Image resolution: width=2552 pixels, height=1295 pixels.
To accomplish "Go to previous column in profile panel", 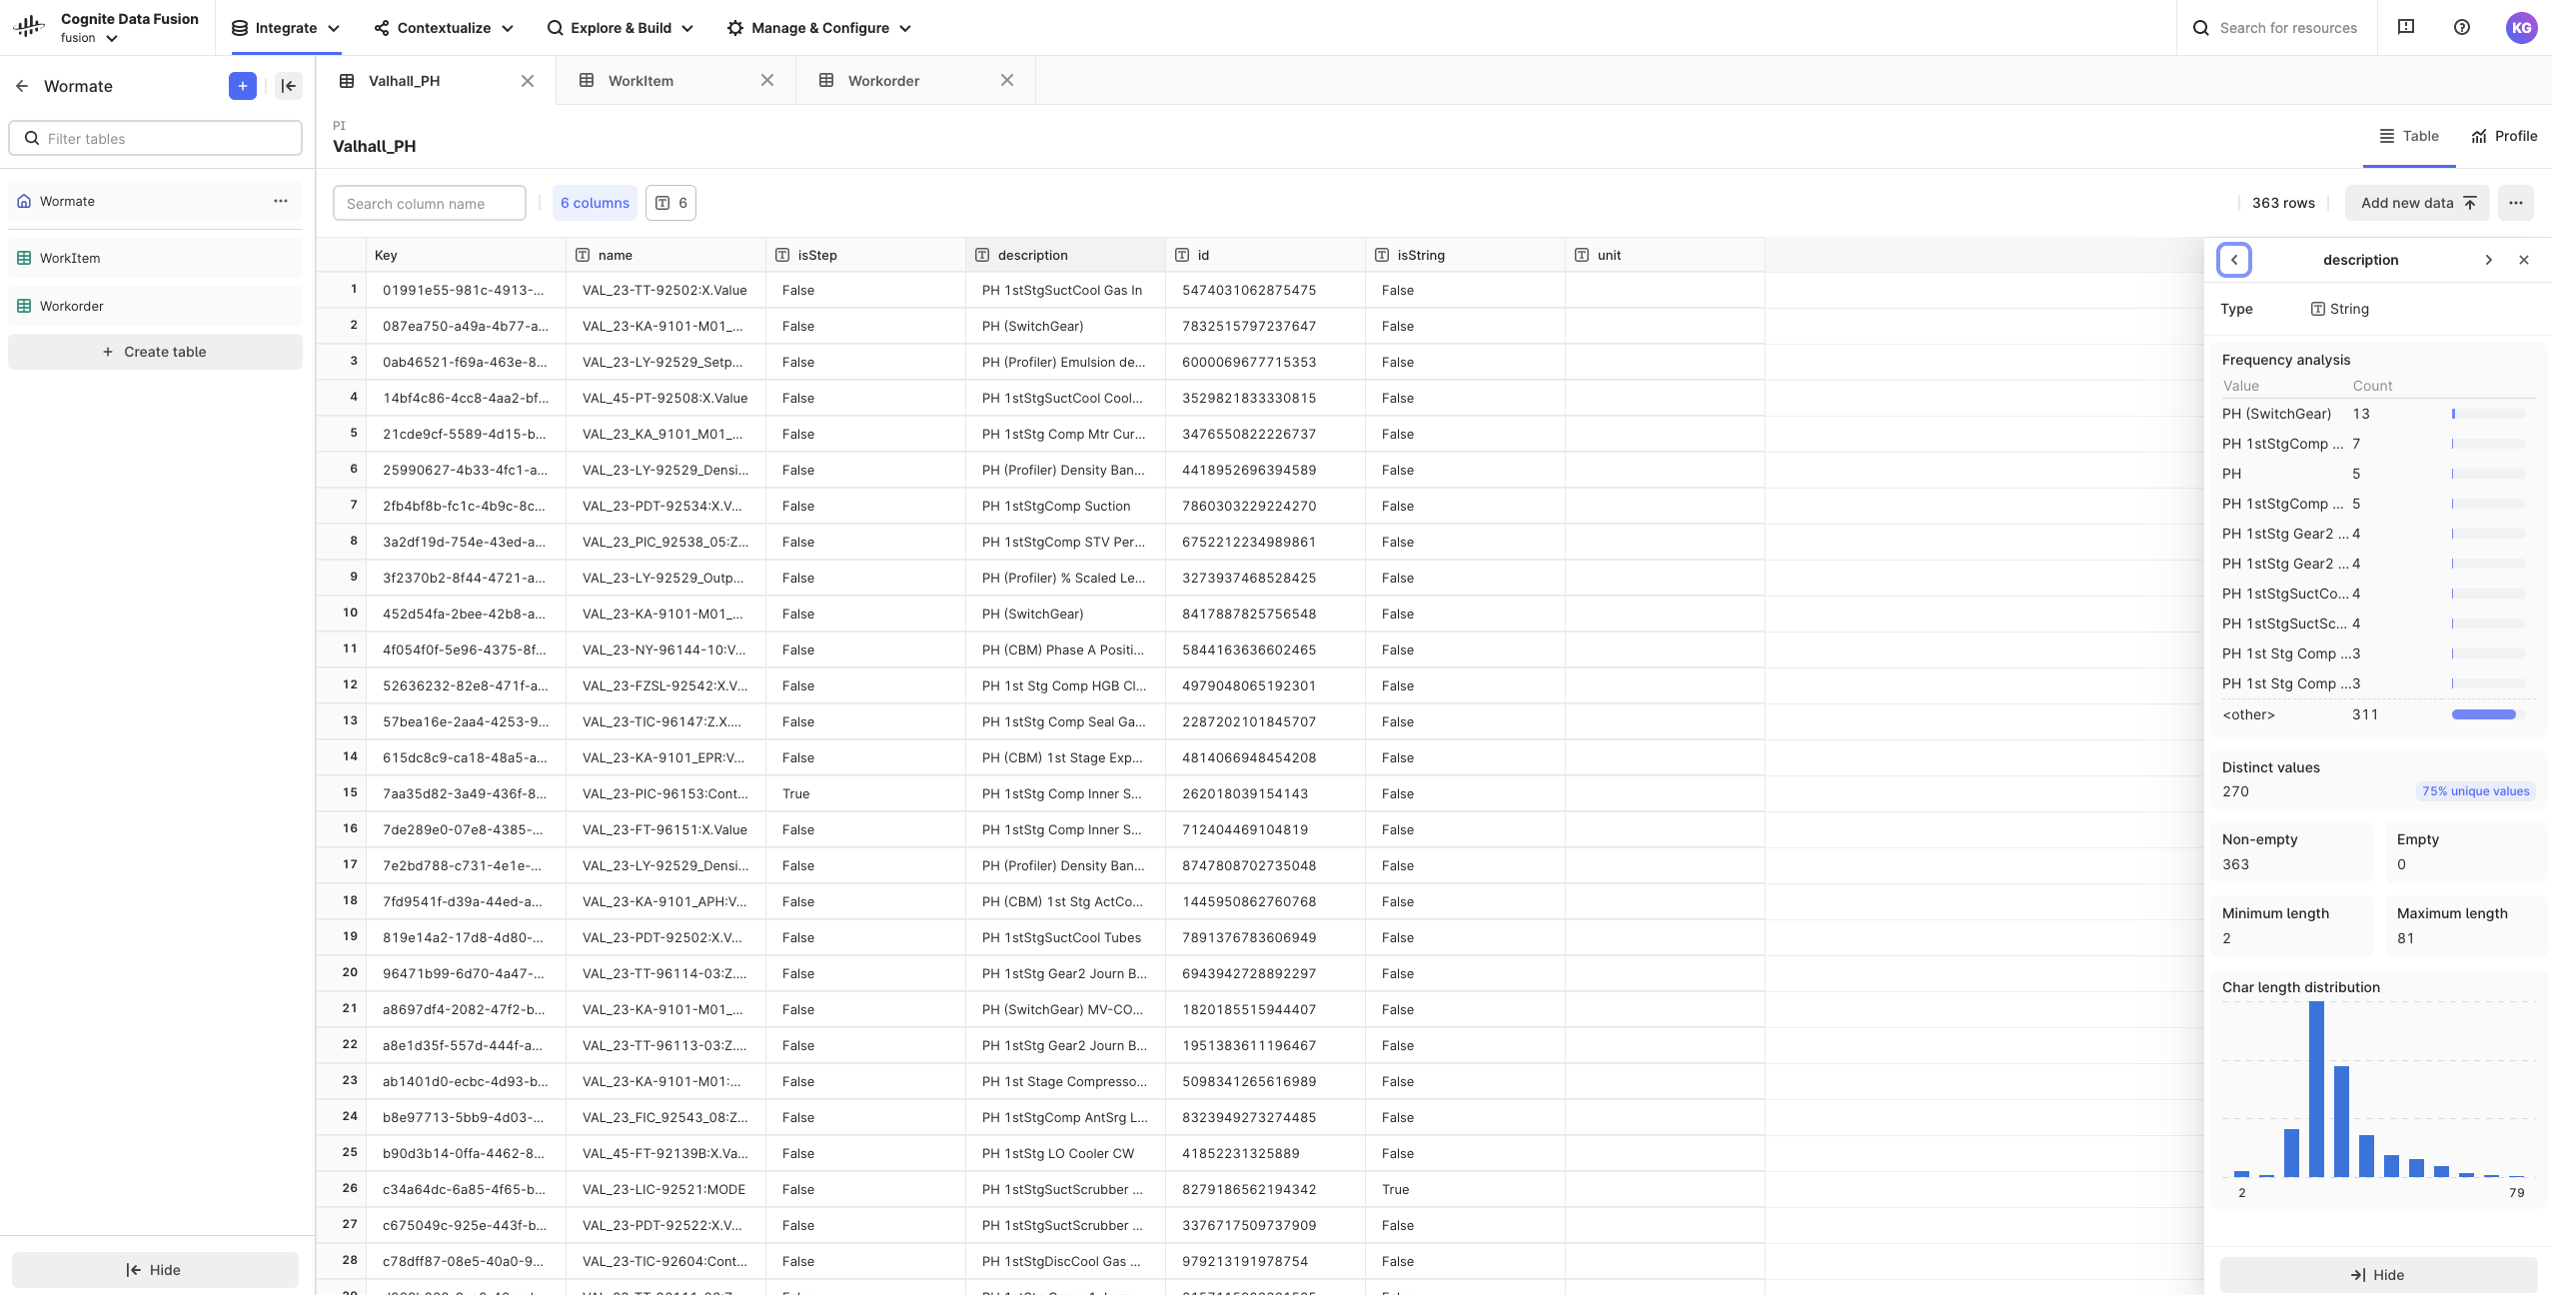I will pos(2234,260).
